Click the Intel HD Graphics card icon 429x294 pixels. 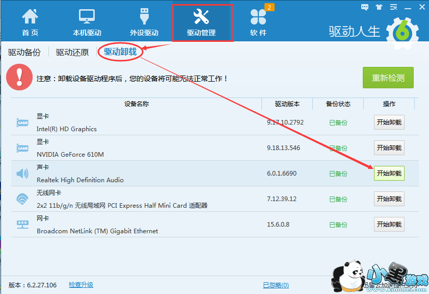click(22, 122)
